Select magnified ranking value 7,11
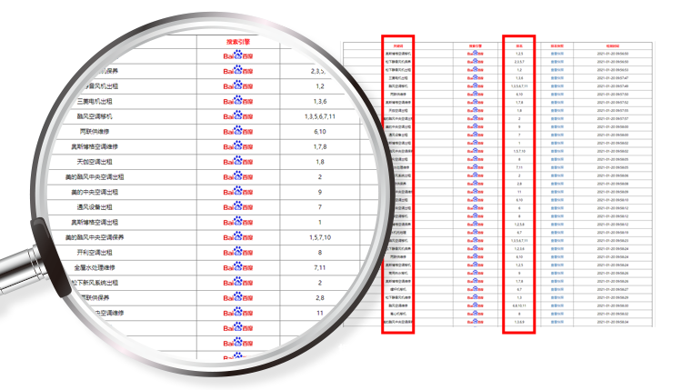The width and height of the screenshot is (682, 390). click(320, 267)
